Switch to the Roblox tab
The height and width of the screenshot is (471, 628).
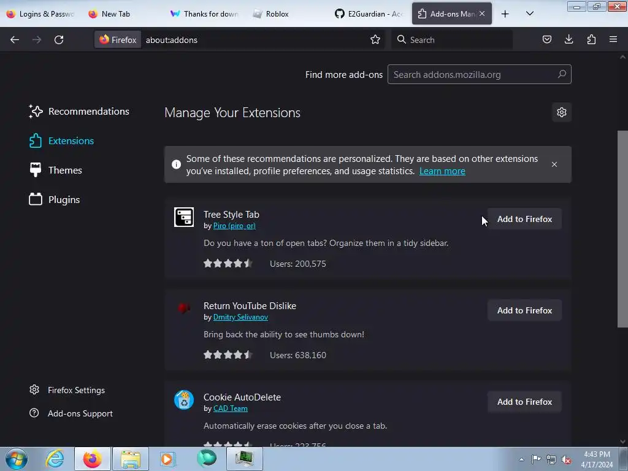(x=286, y=14)
